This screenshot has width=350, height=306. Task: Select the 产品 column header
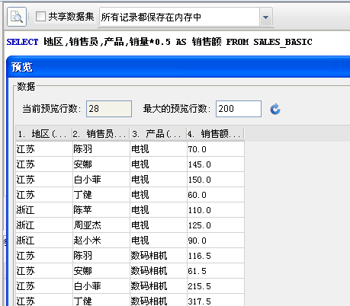click(x=158, y=134)
